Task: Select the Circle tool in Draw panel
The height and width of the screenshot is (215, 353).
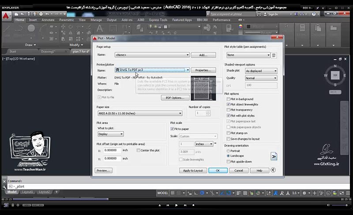Action: tap(31, 28)
